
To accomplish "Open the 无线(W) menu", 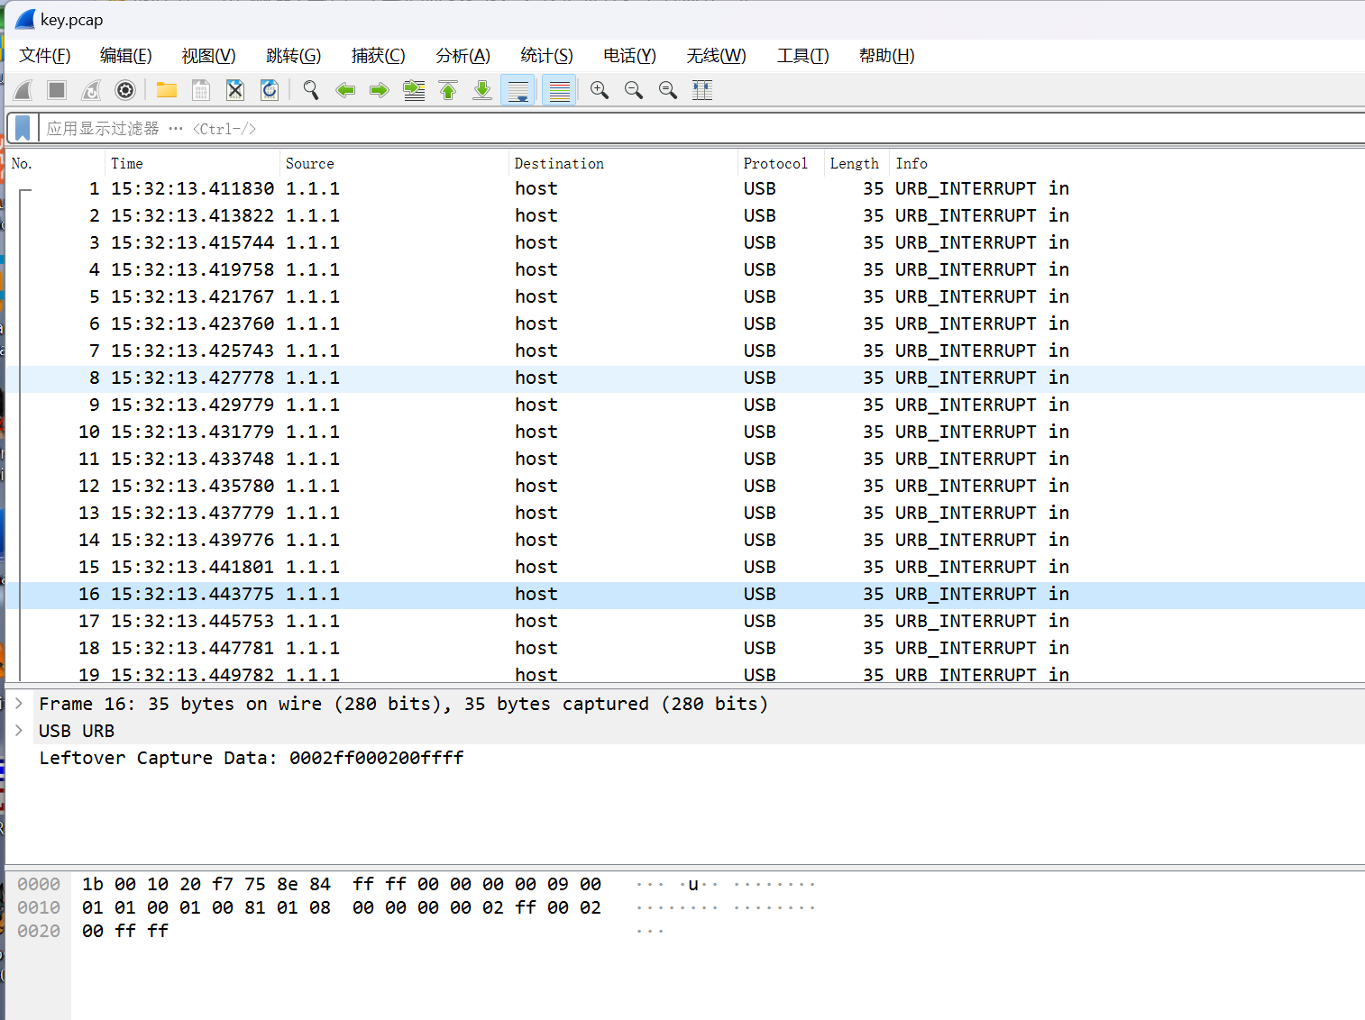I will tap(717, 56).
